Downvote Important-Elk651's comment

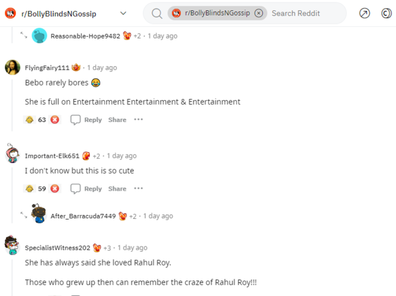tap(55, 189)
